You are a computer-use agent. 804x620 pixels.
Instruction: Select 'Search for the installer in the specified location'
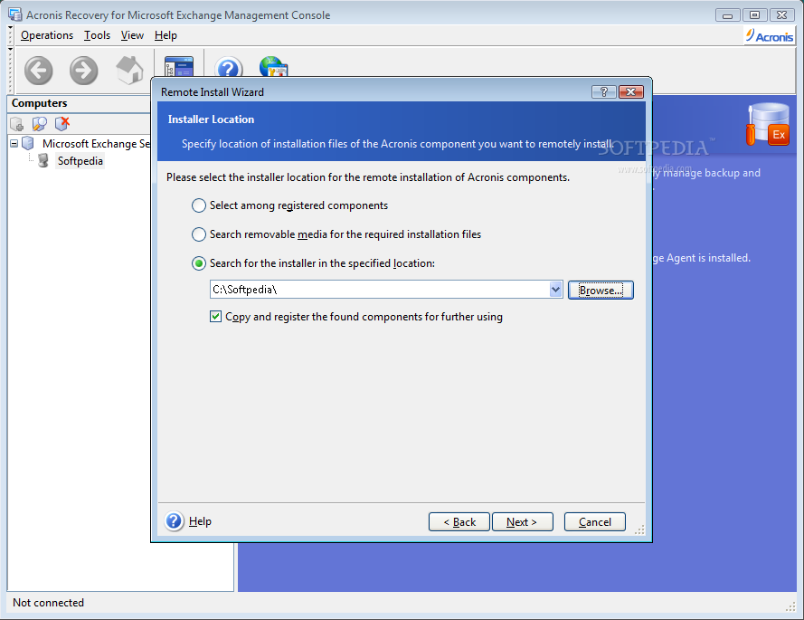point(199,263)
